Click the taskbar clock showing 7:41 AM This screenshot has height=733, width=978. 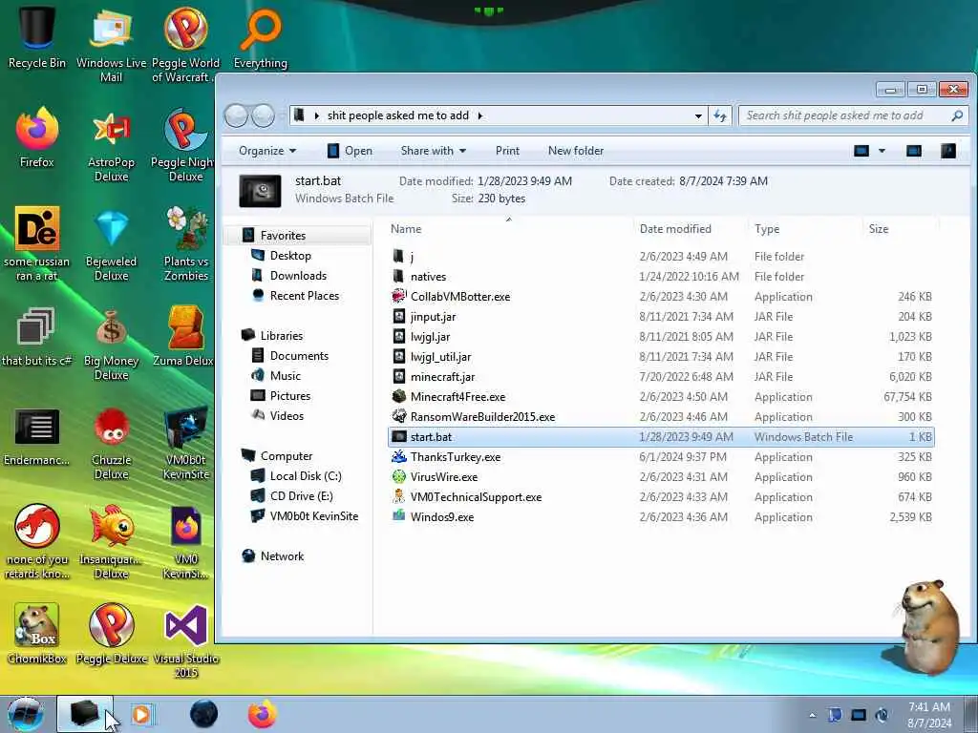coord(929,715)
